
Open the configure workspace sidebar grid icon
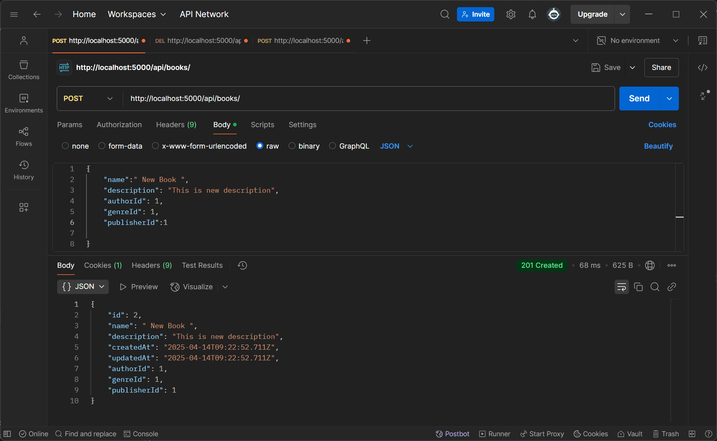pyautogui.click(x=24, y=207)
